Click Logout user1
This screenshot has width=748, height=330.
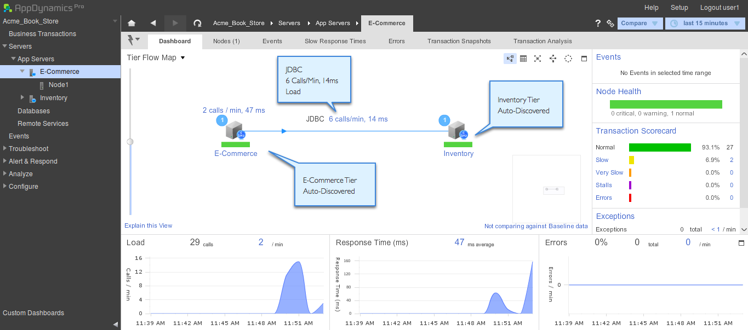click(x=720, y=8)
